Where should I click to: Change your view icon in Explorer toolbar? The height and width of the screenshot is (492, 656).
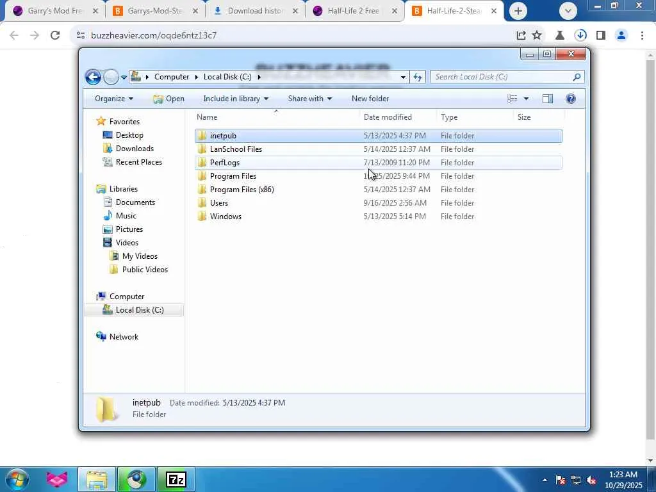(512, 99)
